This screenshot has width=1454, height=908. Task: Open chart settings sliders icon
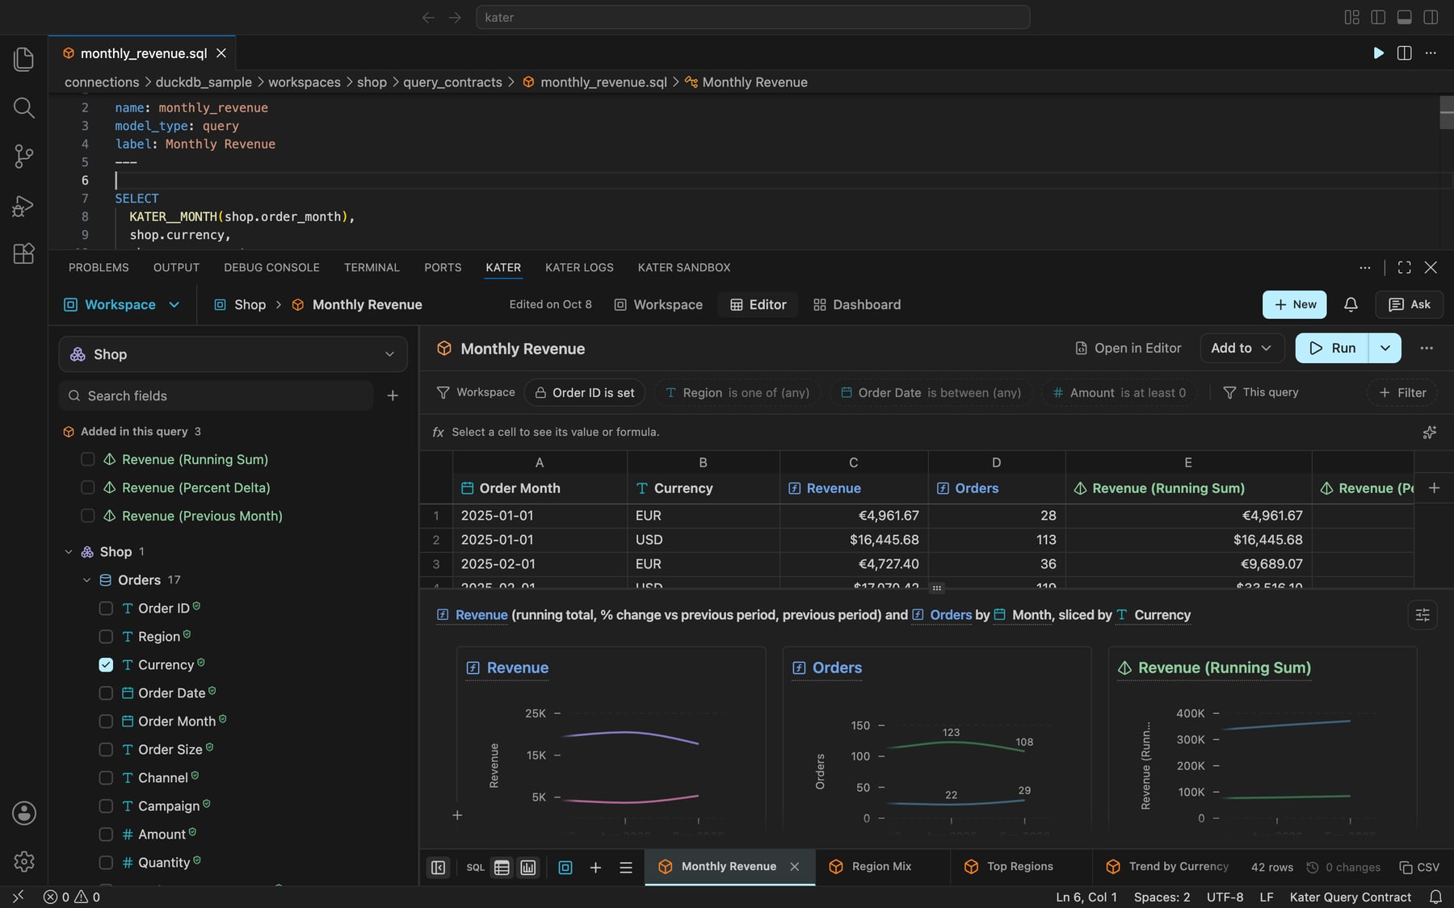click(1422, 615)
